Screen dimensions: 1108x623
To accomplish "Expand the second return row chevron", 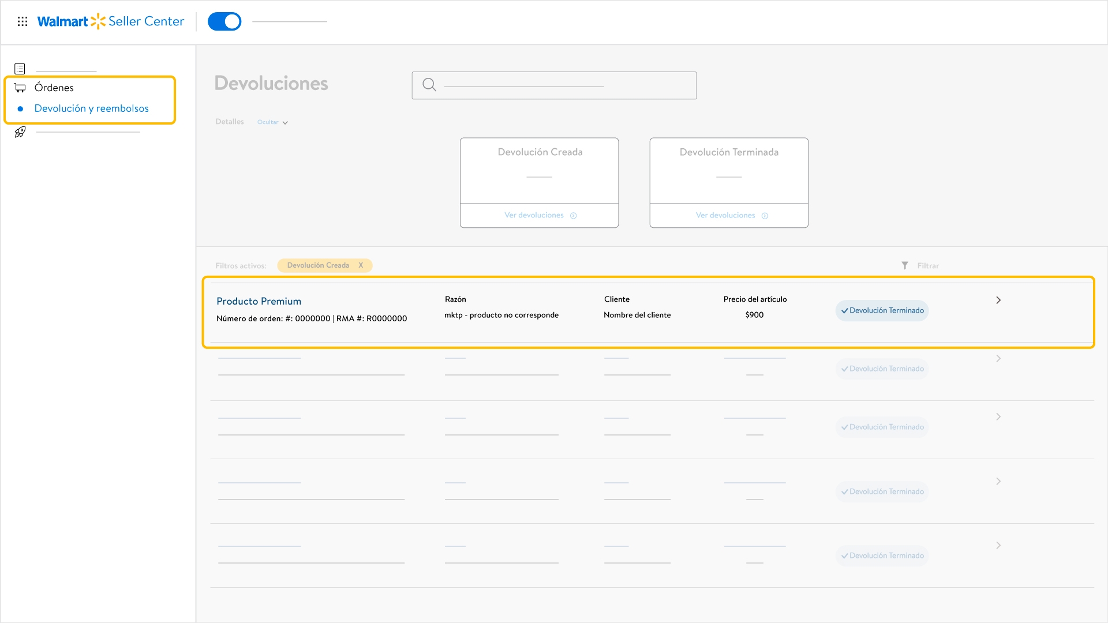I will pyautogui.click(x=998, y=358).
